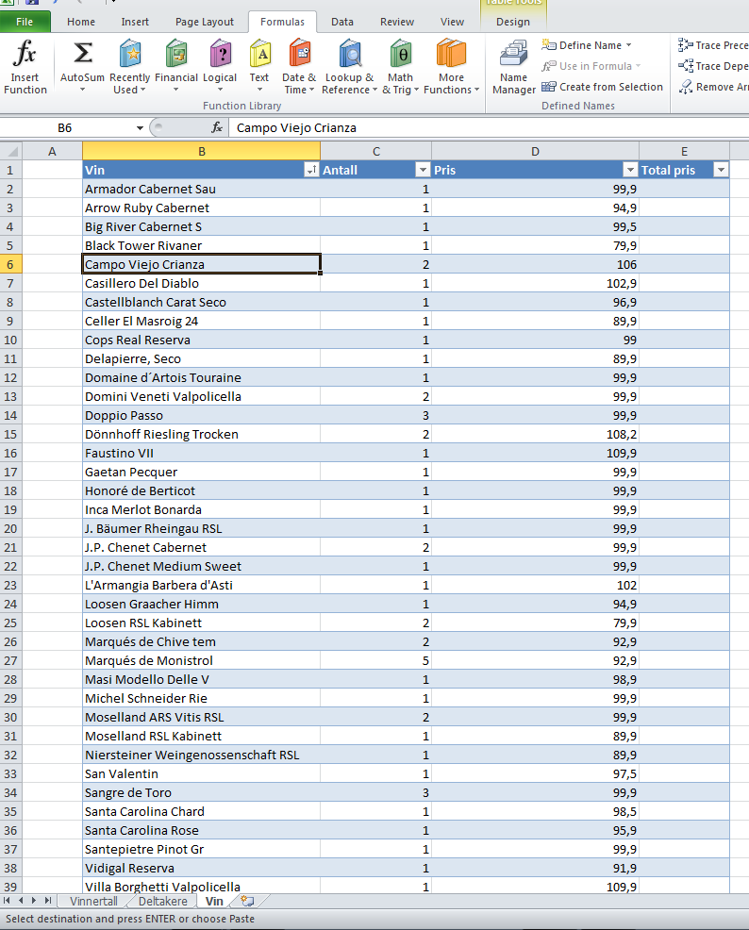Select cell Doppio Passo
The height and width of the screenshot is (930, 749).
tap(201, 416)
